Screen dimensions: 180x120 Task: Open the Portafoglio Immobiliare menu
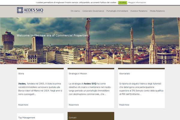117,11
